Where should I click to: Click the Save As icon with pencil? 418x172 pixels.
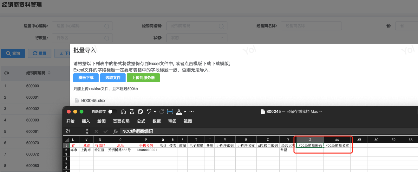140,112
